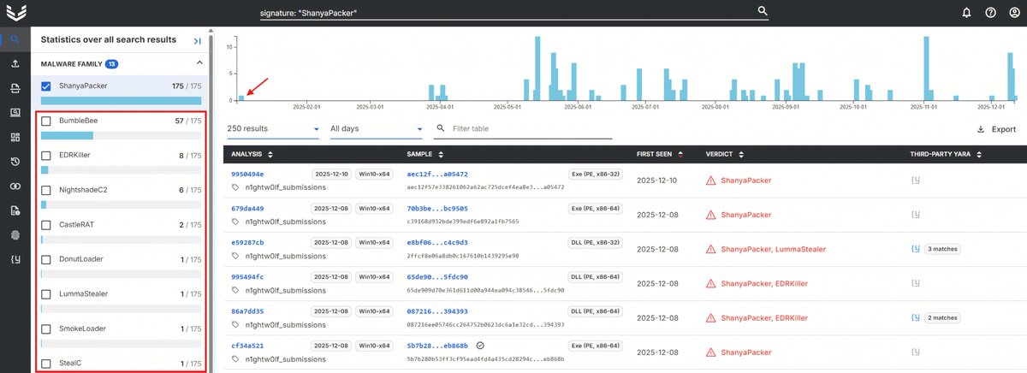1027x373 pixels.
Task: Click the YARA icon beside 2 matches
Action: 917,317
